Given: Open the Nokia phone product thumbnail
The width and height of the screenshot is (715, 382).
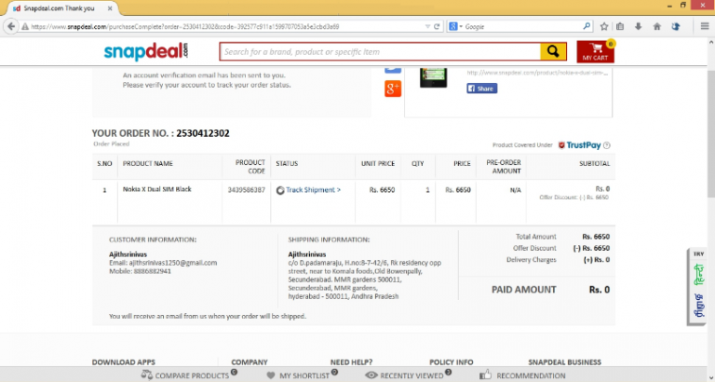Looking at the screenshot, I should 433,77.
